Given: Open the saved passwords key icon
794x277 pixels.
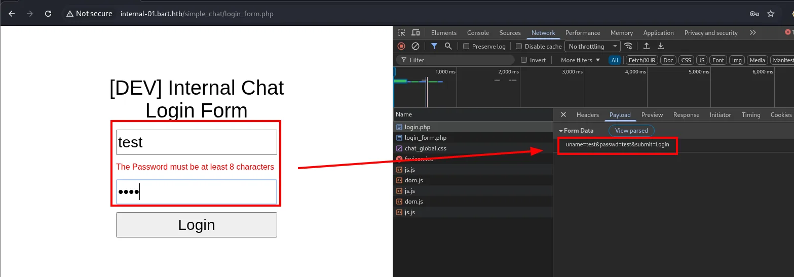Looking at the screenshot, I should tap(754, 14).
